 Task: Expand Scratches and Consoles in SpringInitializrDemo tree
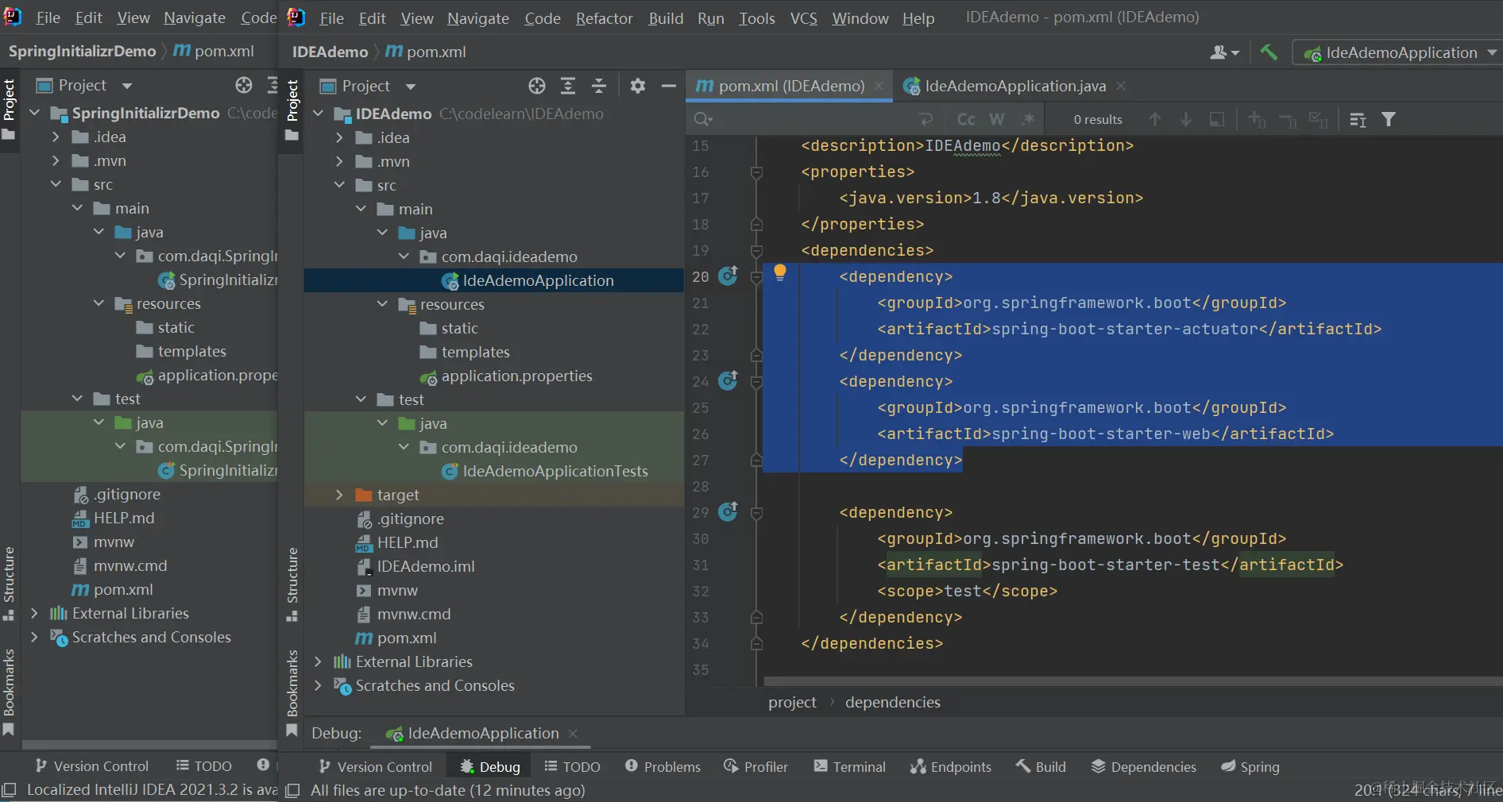(34, 637)
